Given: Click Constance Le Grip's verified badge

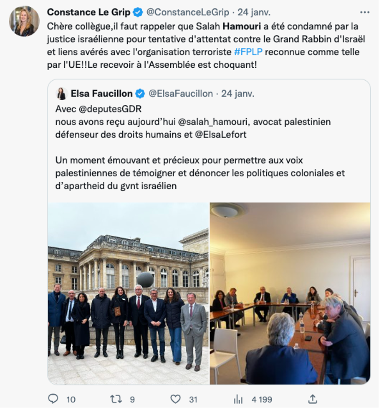Looking at the screenshot, I should click(x=138, y=13).
